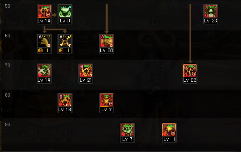241x152 pixels.
Task: Click the Lv 28 level text
Action: click(107, 50)
